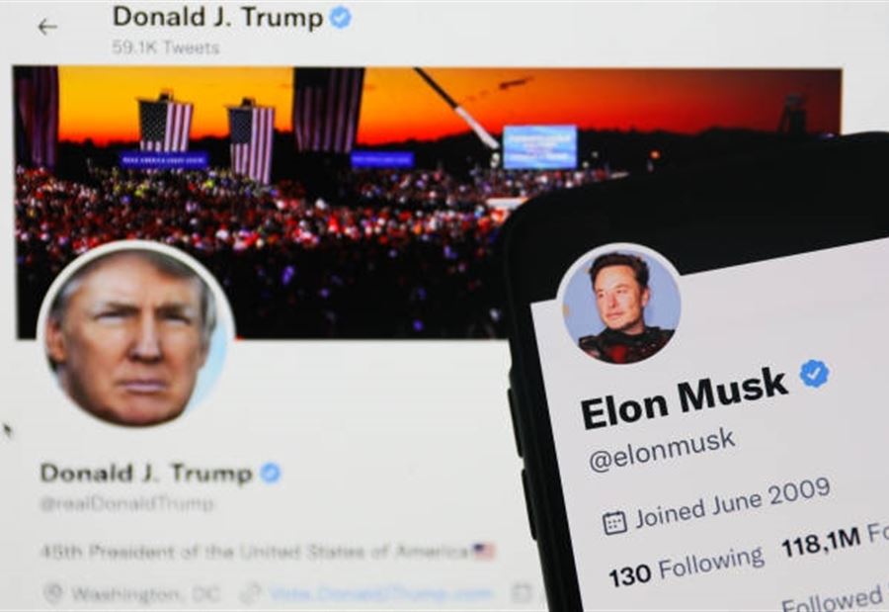Click verified badge in top profile header
This screenshot has width=889, height=612.
(x=340, y=18)
